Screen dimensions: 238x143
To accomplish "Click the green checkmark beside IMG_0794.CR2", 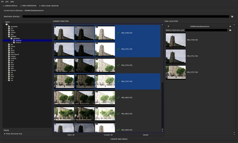I will click(x=118, y=65).
